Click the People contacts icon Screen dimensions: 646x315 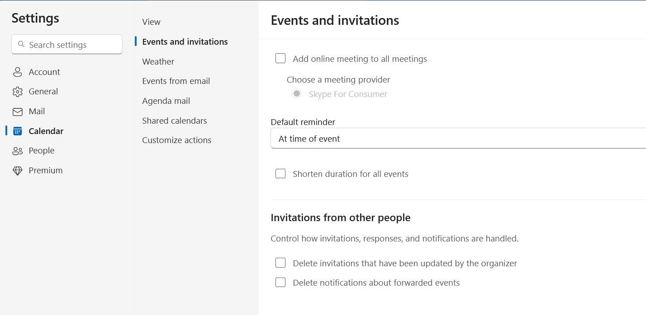click(18, 151)
